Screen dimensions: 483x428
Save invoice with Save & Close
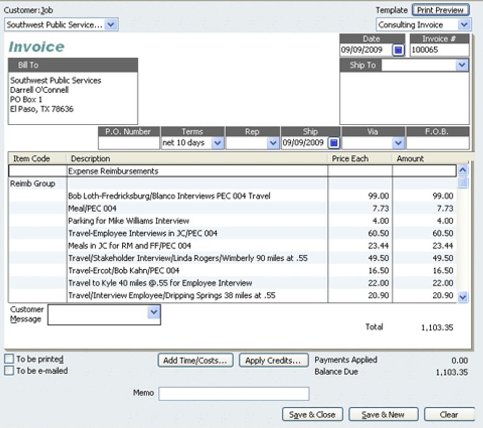click(312, 415)
